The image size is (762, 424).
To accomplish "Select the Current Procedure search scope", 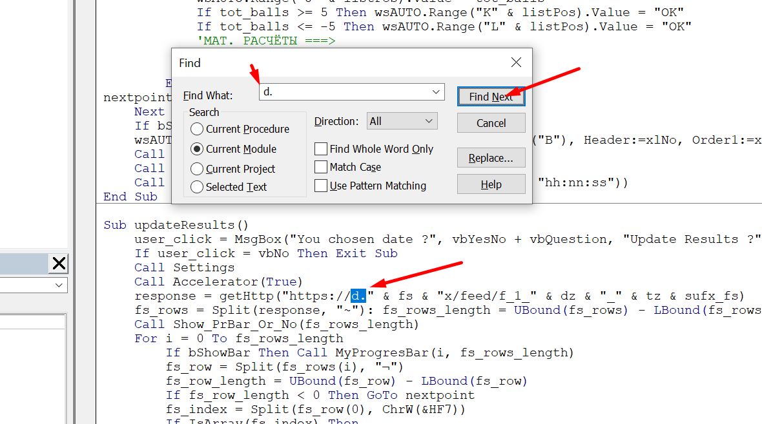I will point(197,130).
